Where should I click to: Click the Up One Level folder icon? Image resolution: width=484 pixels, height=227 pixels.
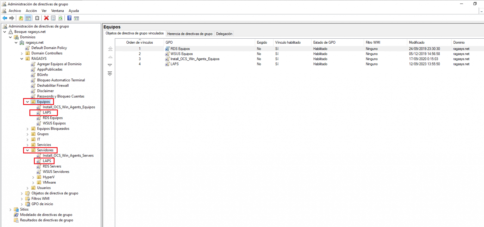pyautogui.click(x=20, y=18)
